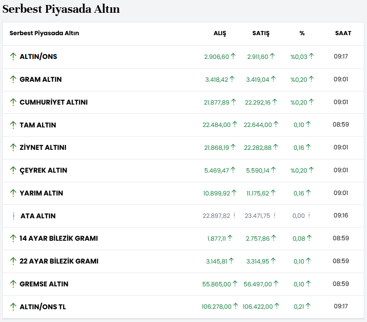Click the trend arrow beside YARIM ALTIN label
Viewport: 367px width, 322px height.
coord(13,193)
